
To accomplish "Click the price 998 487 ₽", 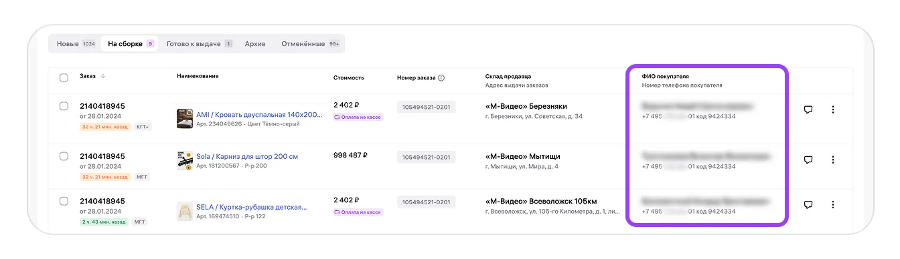I will pyautogui.click(x=350, y=155).
